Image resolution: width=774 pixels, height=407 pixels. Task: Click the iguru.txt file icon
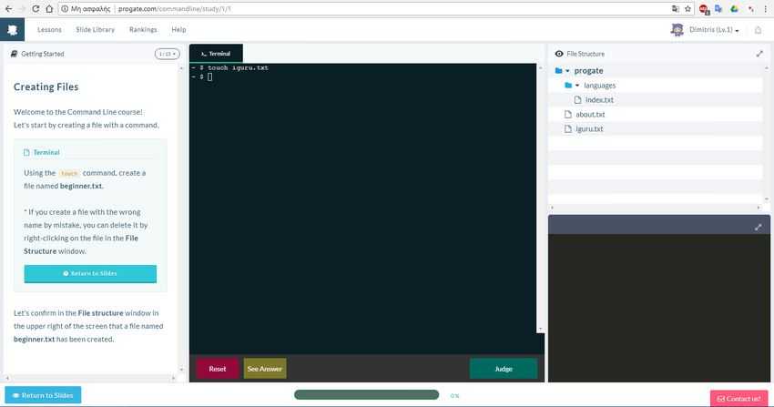click(x=567, y=128)
